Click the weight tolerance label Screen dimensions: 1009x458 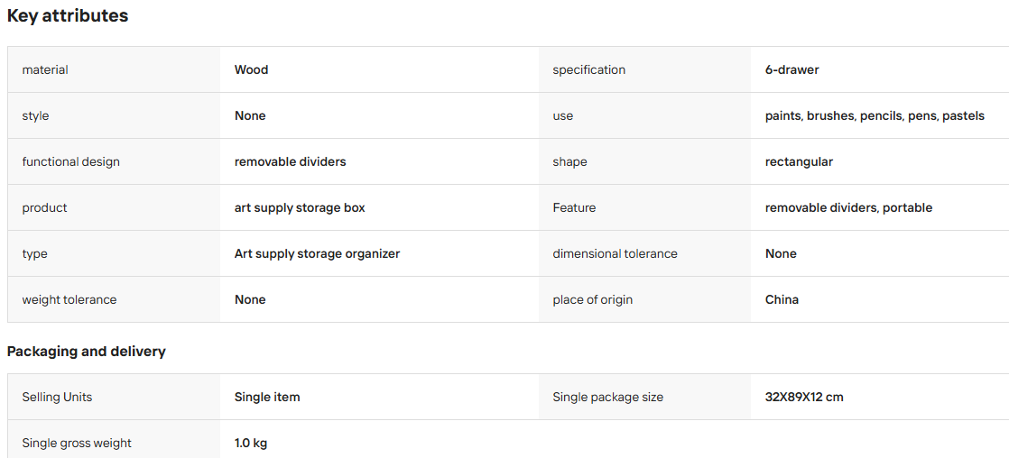69,299
